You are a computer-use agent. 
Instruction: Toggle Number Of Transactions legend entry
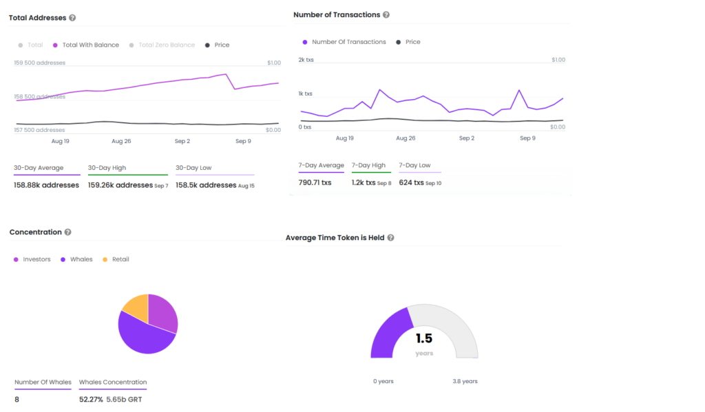[344, 42]
